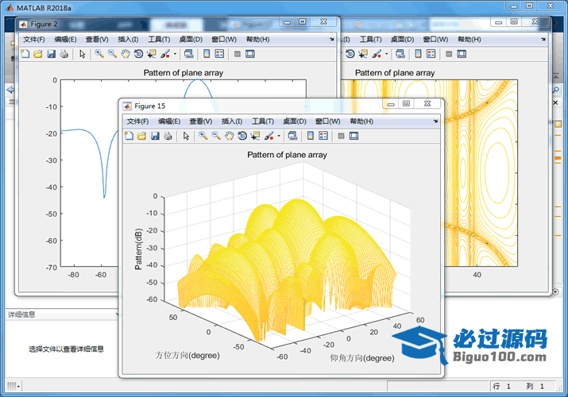Open brush tool dropdown arrow in Figure 2

(x=176, y=54)
